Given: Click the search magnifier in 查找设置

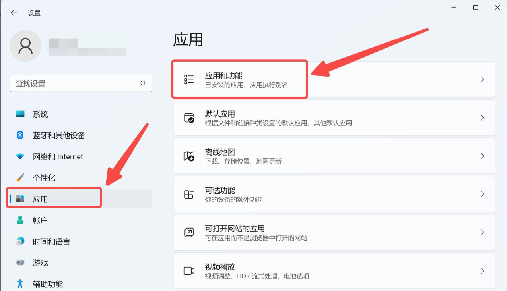Looking at the screenshot, I should point(142,83).
